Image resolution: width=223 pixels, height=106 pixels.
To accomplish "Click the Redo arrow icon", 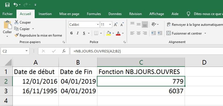I will pos(26,5).
